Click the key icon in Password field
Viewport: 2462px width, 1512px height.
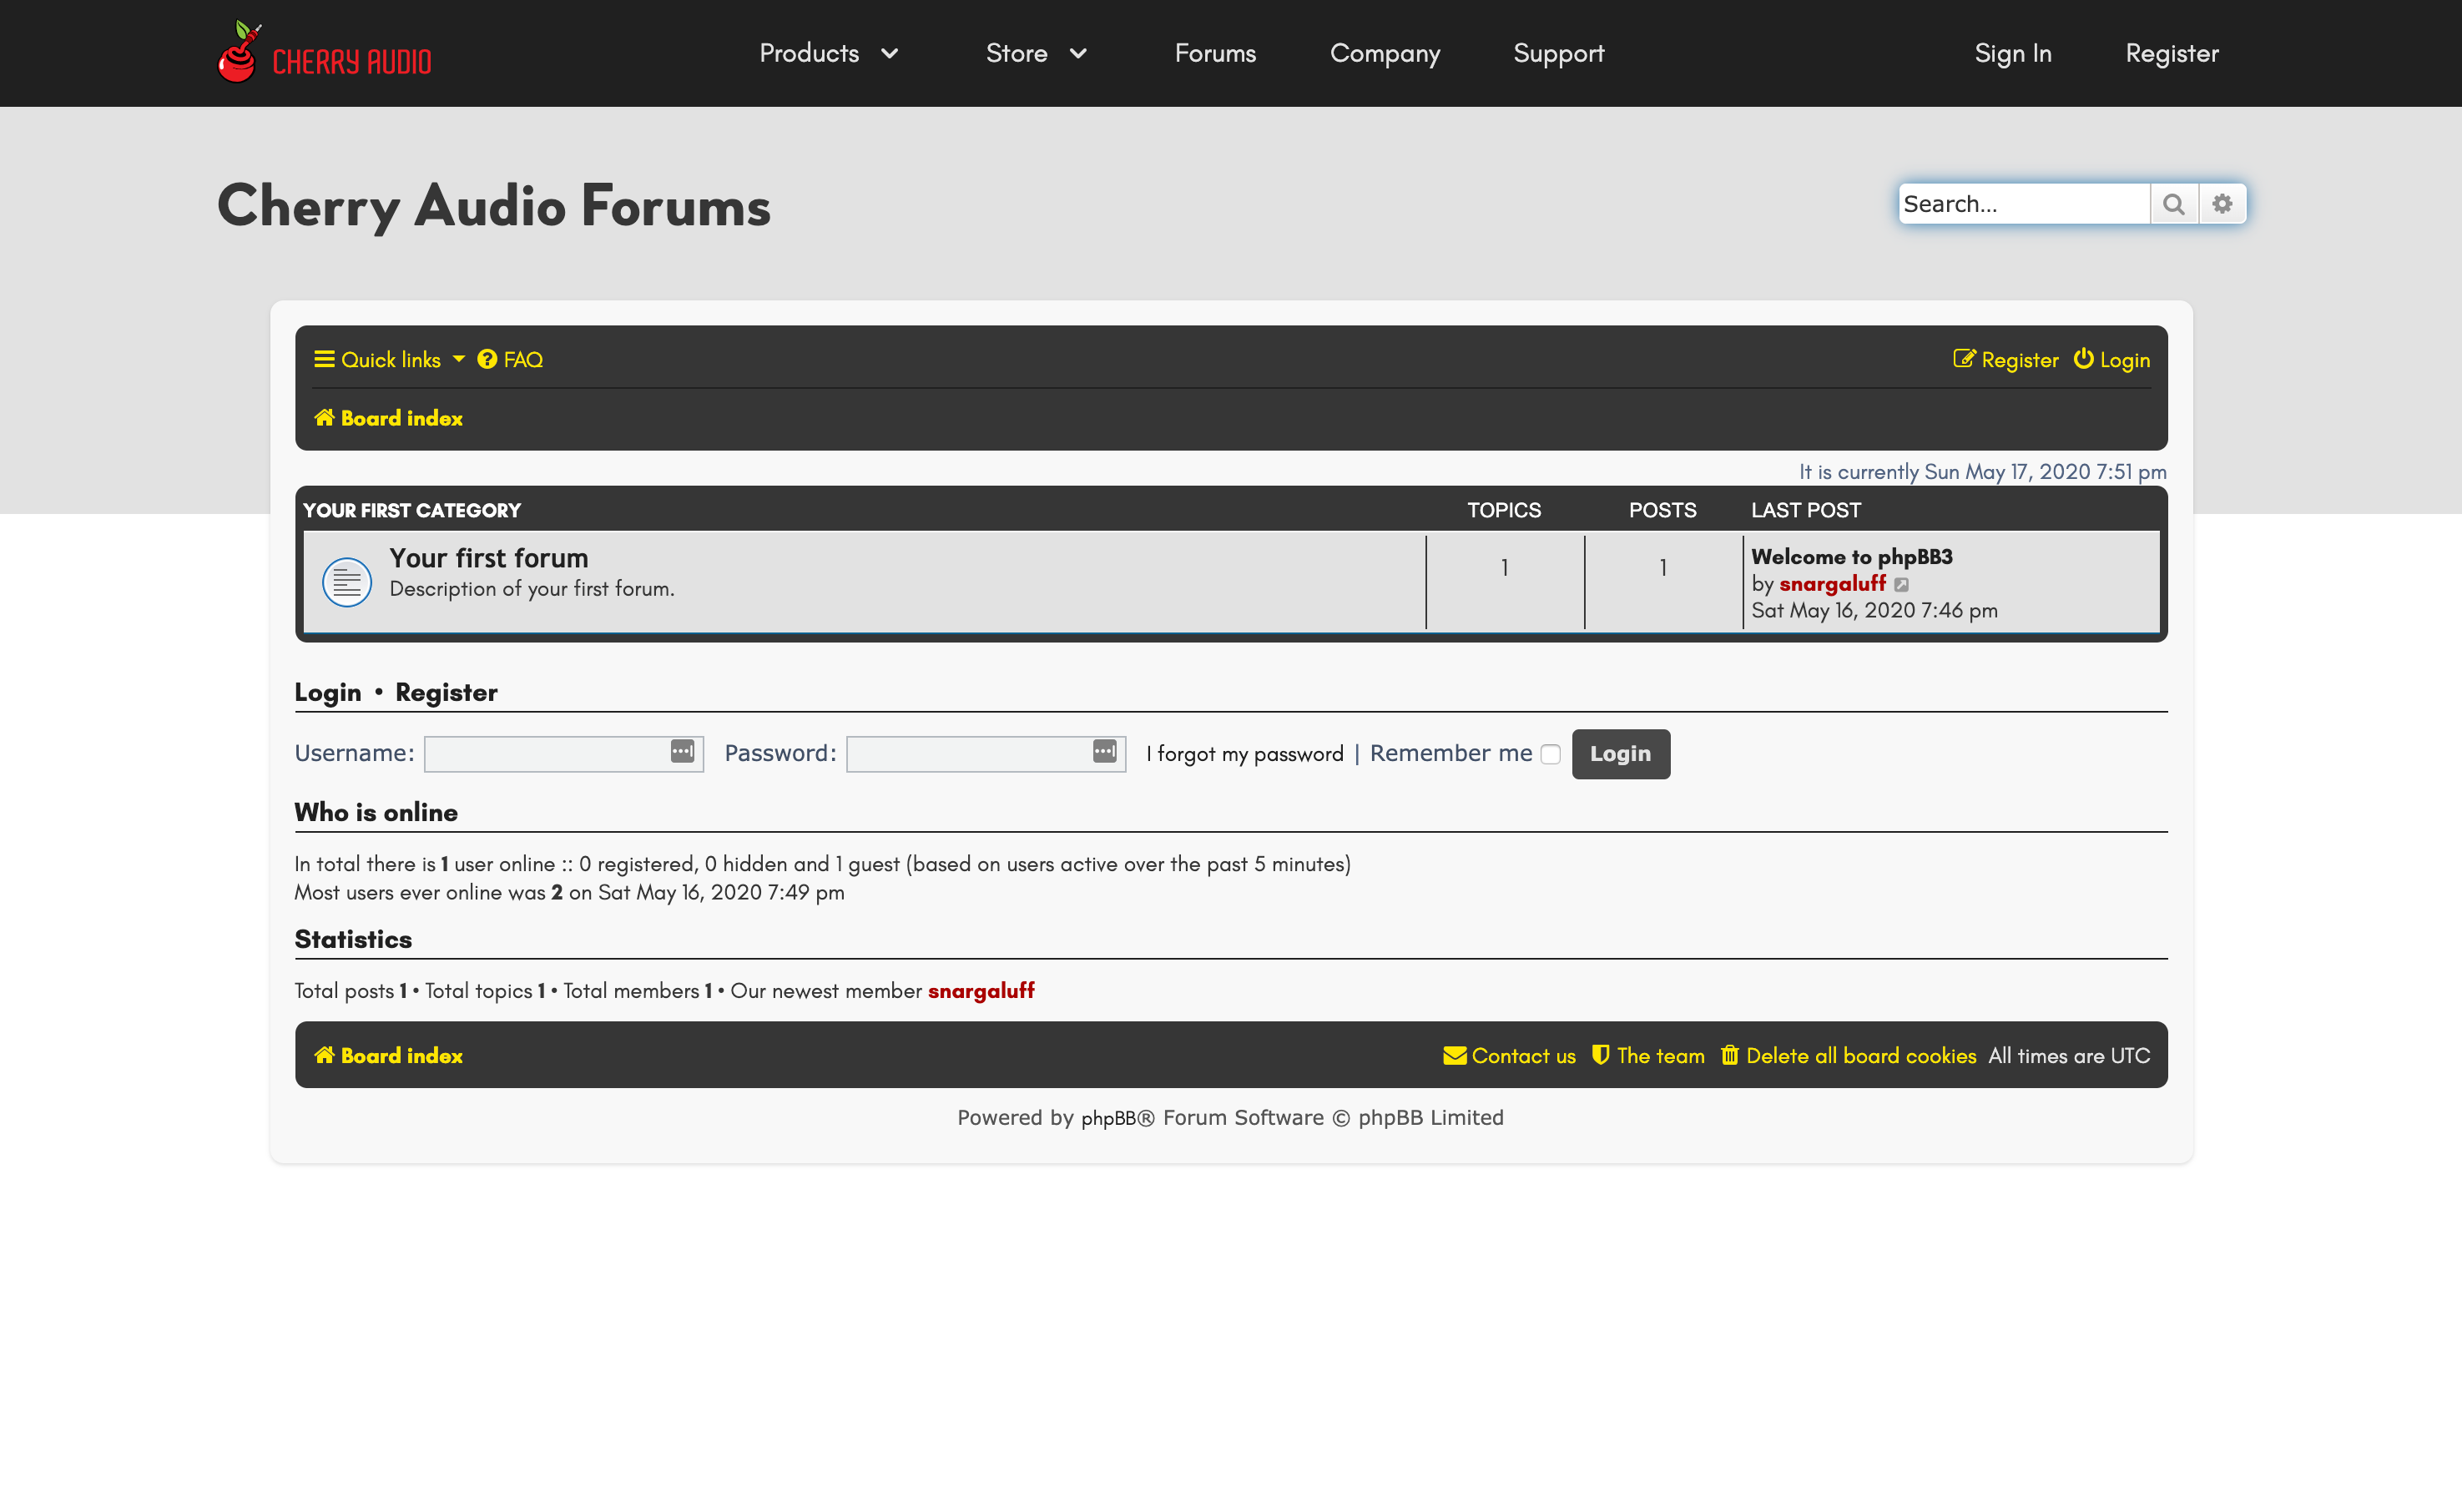point(1104,751)
